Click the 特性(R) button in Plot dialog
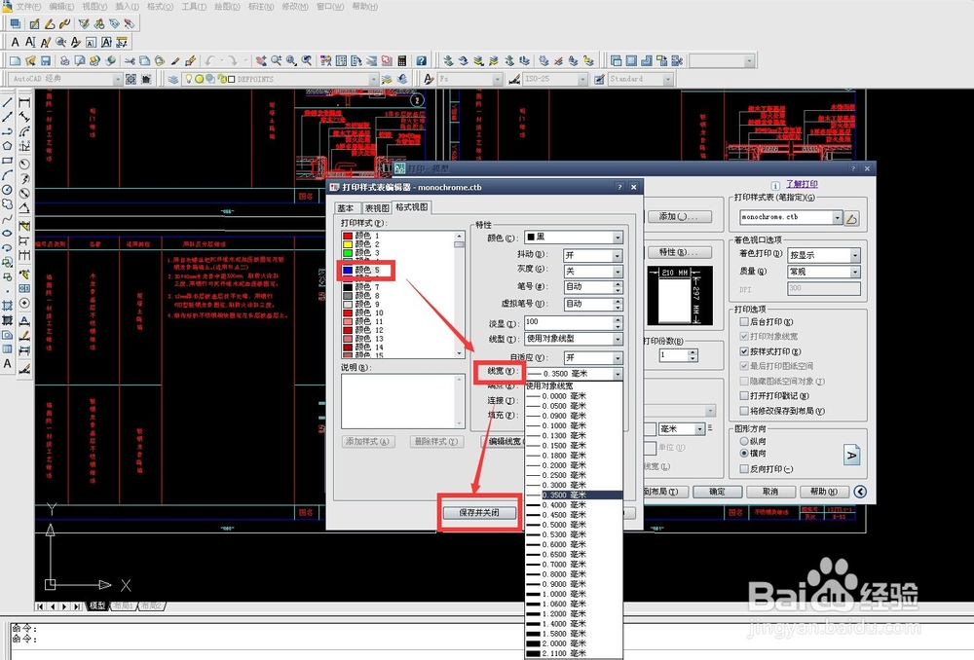The width and height of the screenshot is (974, 660). coord(678,252)
